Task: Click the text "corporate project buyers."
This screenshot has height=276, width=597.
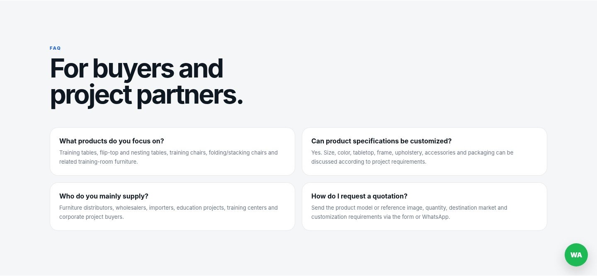Action: [92, 217]
